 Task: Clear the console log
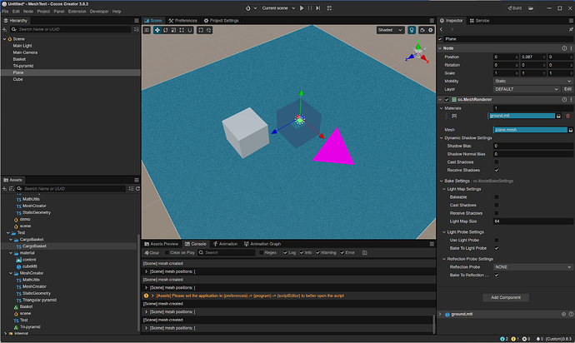point(152,253)
